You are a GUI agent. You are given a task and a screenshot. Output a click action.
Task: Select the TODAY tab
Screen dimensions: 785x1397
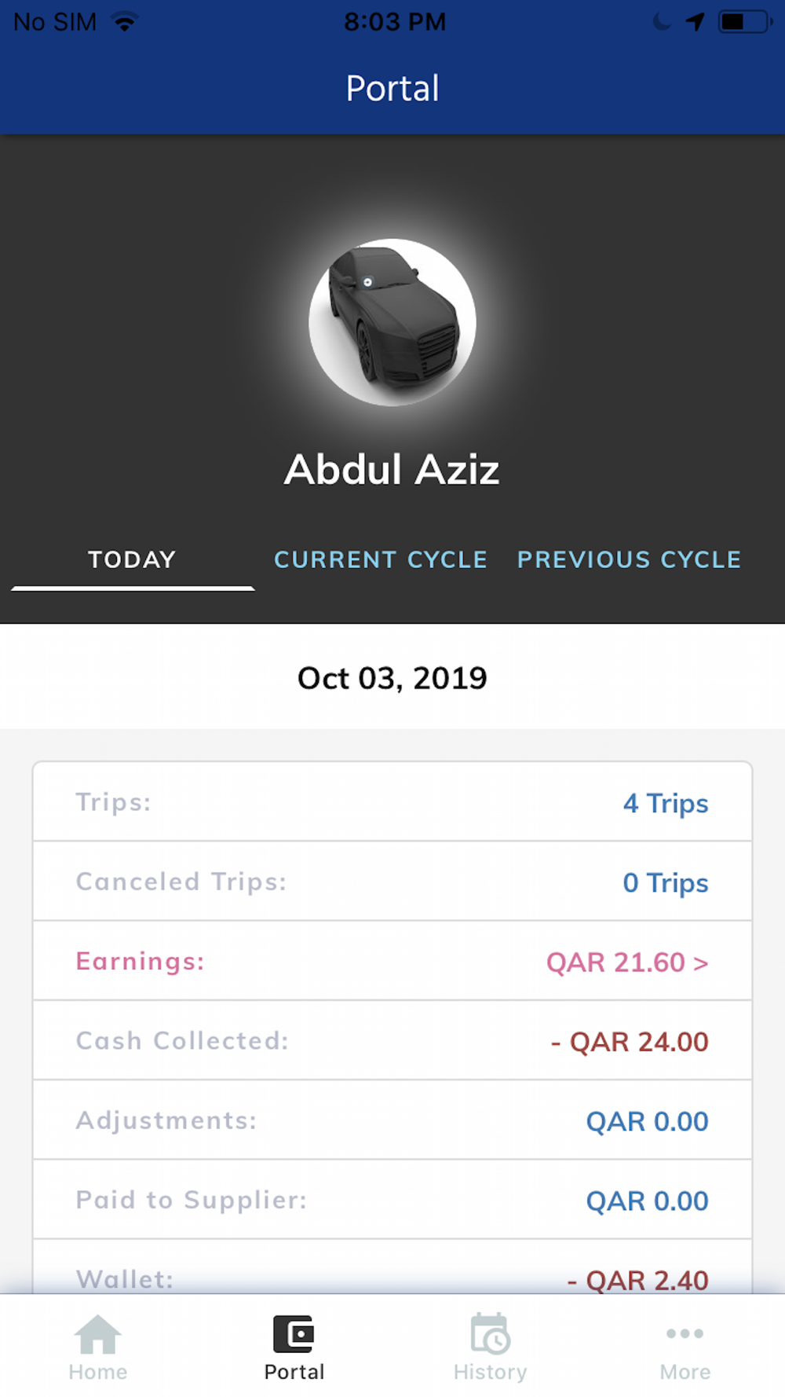132,559
